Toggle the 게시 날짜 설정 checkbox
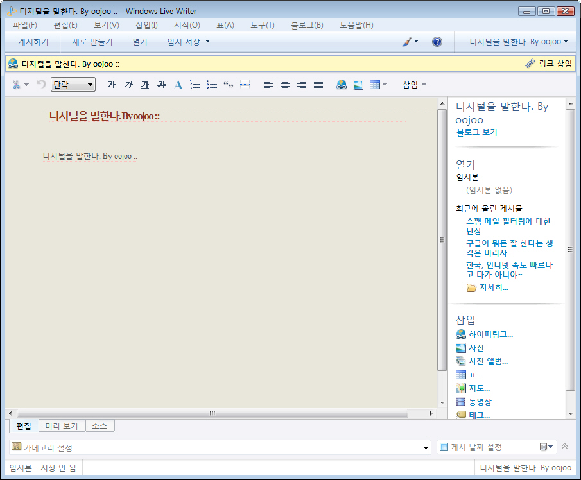 tap(444, 447)
